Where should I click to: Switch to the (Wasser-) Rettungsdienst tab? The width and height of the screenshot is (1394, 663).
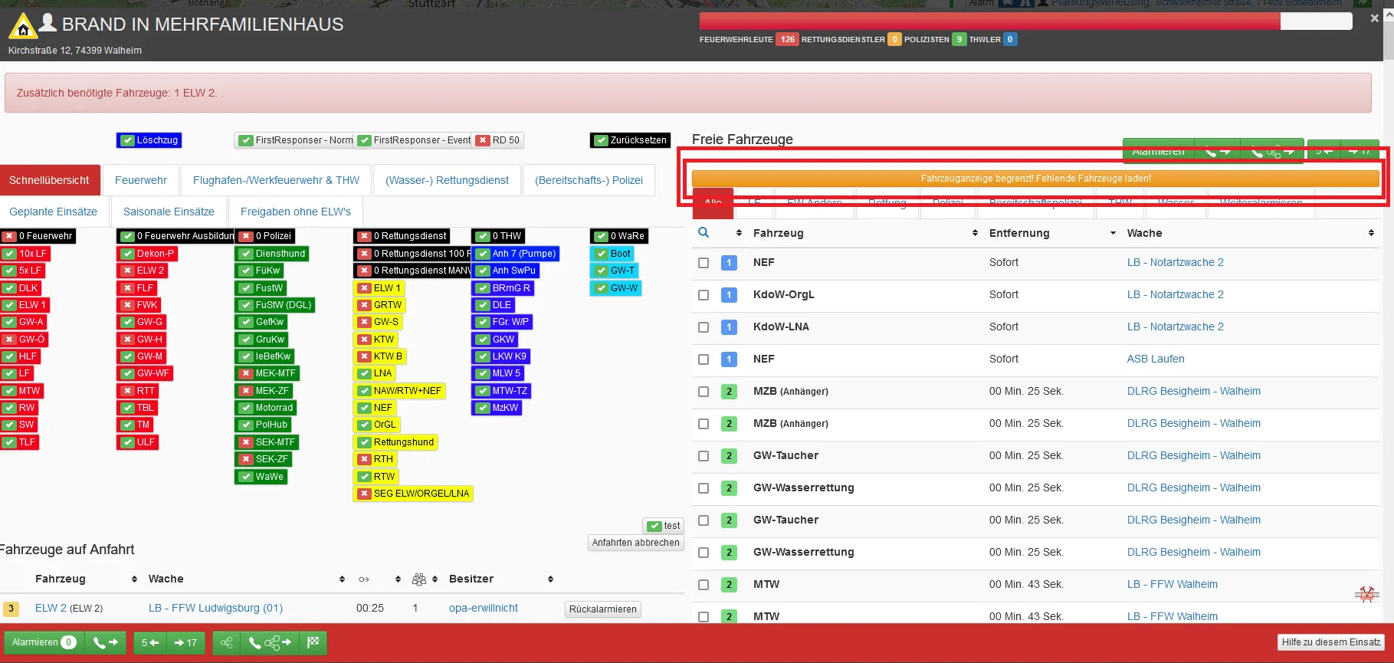point(447,180)
